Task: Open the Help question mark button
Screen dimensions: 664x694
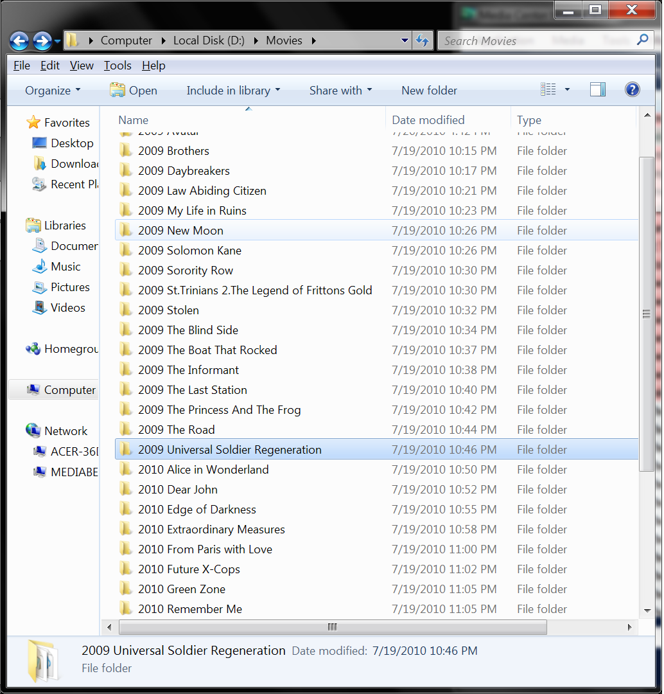Action: [632, 90]
